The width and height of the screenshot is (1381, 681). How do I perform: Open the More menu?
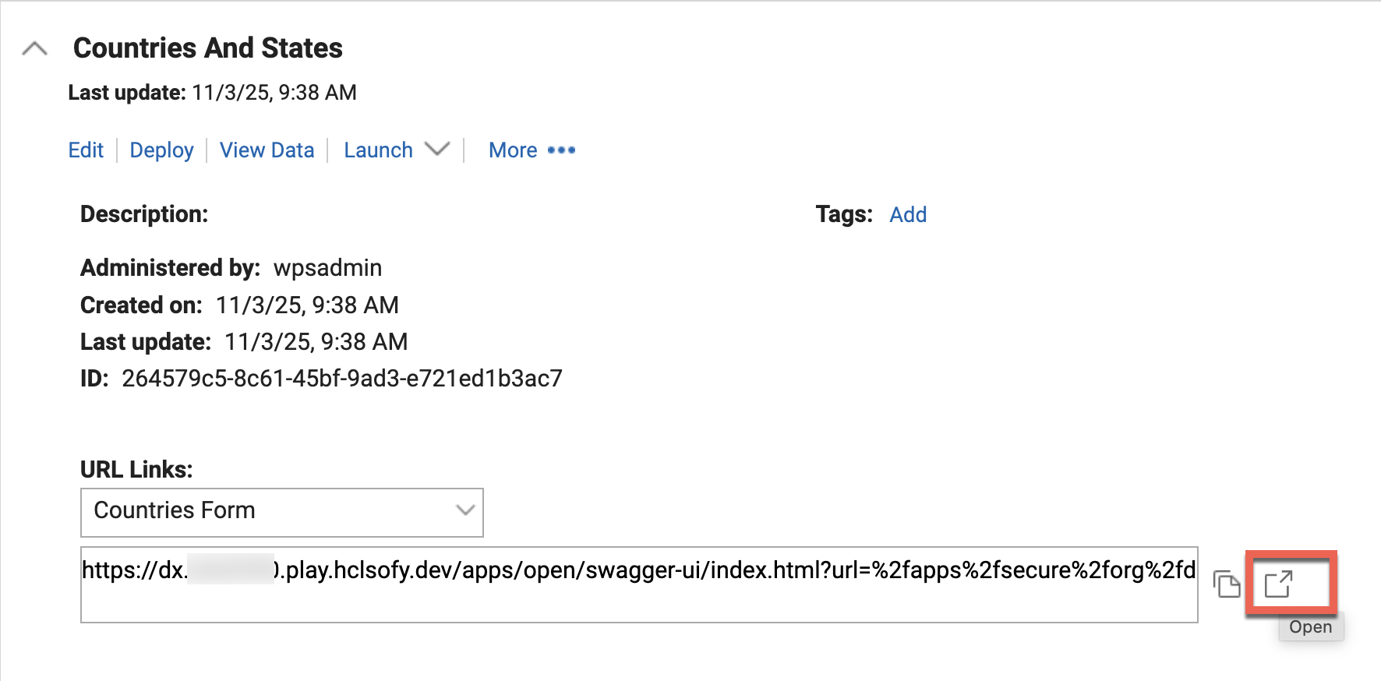[513, 150]
